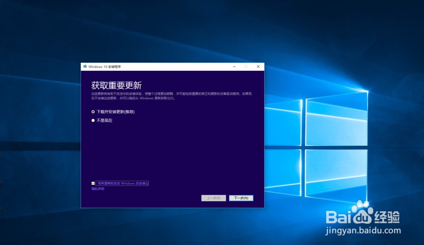The image size is (424, 245).
Task: Click the disabled maximize button in title bar
Action: 246,67
